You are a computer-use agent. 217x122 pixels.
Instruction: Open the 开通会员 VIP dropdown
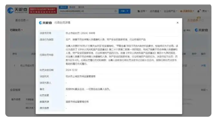point(187,11)
